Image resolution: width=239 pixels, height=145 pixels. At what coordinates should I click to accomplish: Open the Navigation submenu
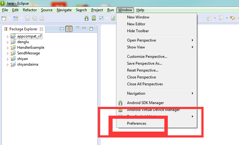(157, 93)
